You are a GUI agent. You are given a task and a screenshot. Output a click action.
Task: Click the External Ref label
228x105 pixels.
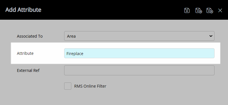pyautogui.click(x=28, y=70)
